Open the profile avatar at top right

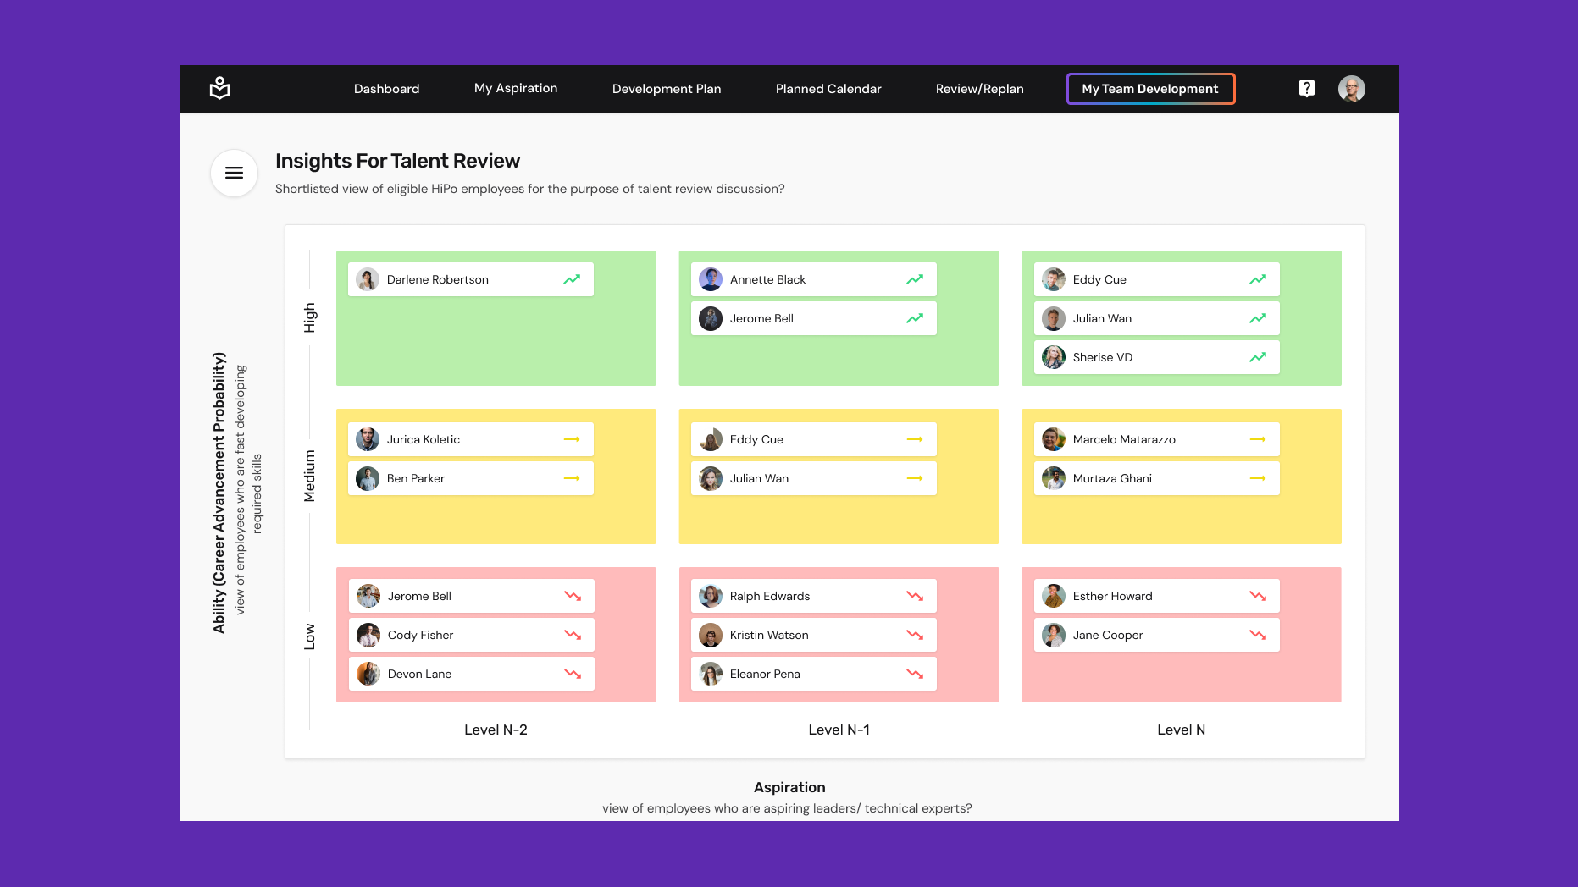tap(1352, 88)
